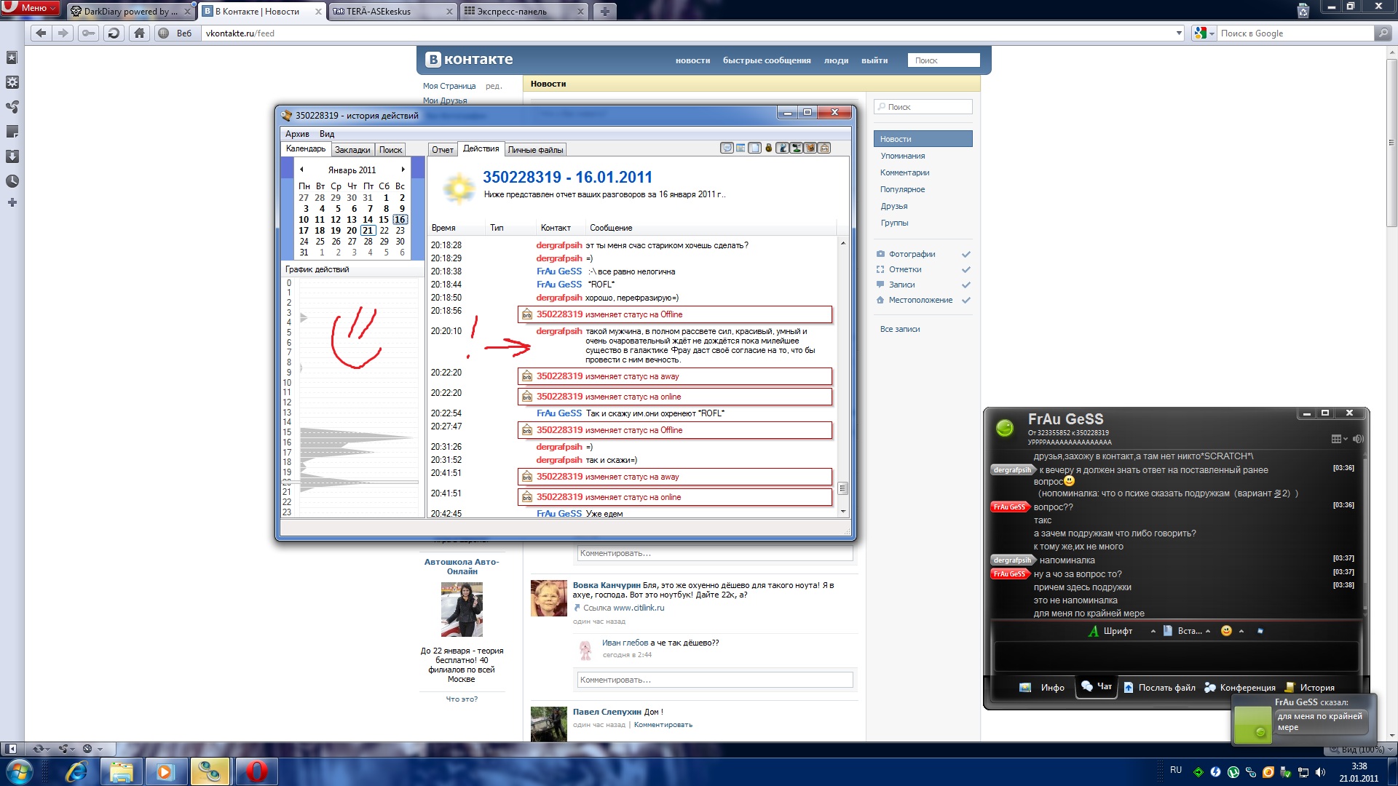Click the speech bubble messages filter icon

[x=727, y=148]
